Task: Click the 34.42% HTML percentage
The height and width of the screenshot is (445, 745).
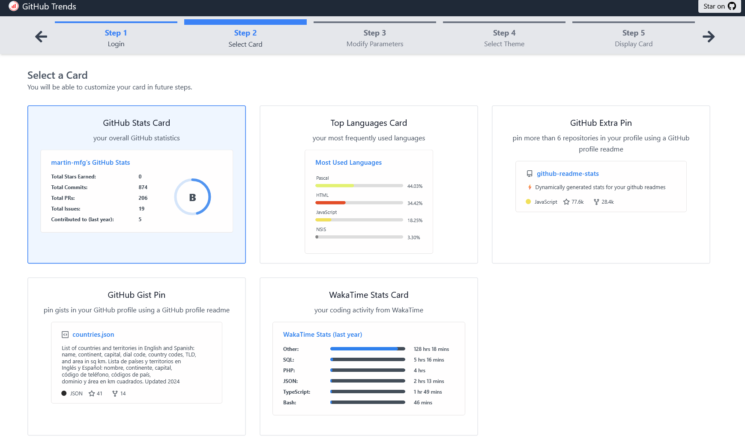Action: 415,204
